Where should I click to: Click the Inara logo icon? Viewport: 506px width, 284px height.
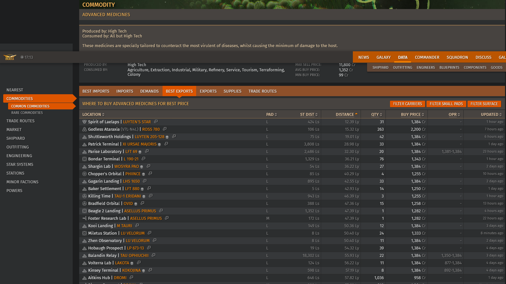coord(10,57)
